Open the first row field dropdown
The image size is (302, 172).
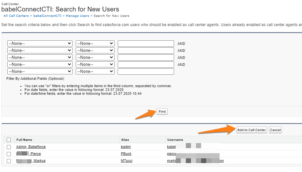point(40,44)
